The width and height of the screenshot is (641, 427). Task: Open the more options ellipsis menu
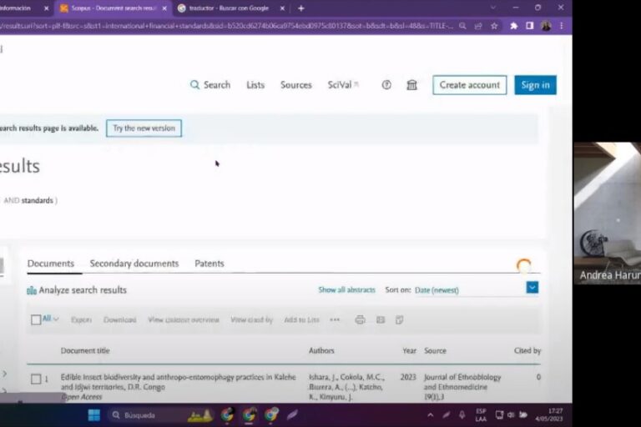[335, 319]
